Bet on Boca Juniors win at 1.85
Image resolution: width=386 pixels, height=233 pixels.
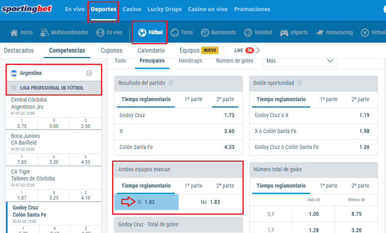(x=22, y=160)
